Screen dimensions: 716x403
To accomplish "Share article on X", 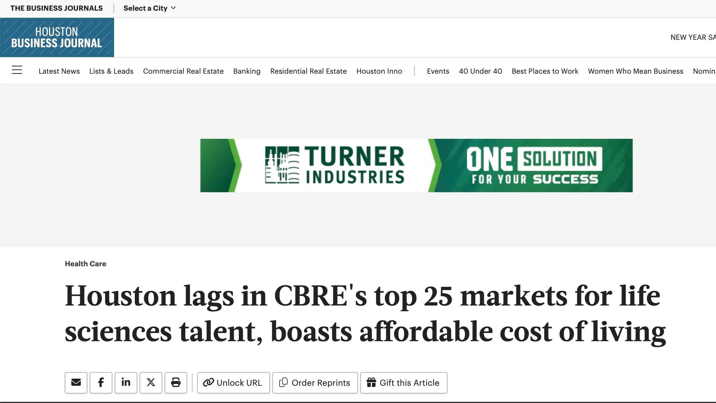I will (151, 382).
